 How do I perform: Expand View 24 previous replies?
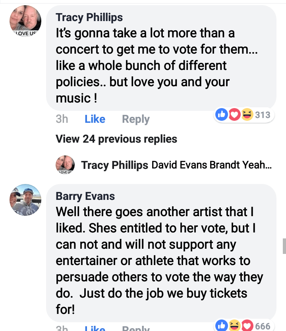point(116,139)
